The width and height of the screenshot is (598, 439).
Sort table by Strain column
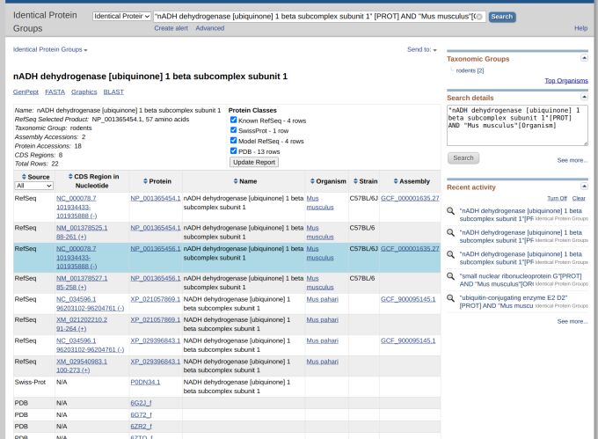click(x=364, y=181)
